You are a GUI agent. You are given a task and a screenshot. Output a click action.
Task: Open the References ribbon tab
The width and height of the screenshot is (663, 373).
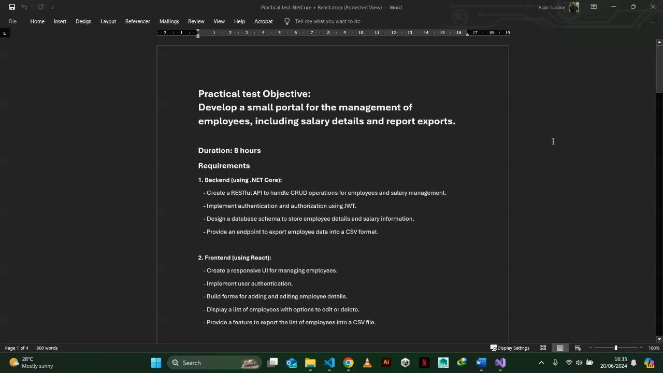[138, 21]
